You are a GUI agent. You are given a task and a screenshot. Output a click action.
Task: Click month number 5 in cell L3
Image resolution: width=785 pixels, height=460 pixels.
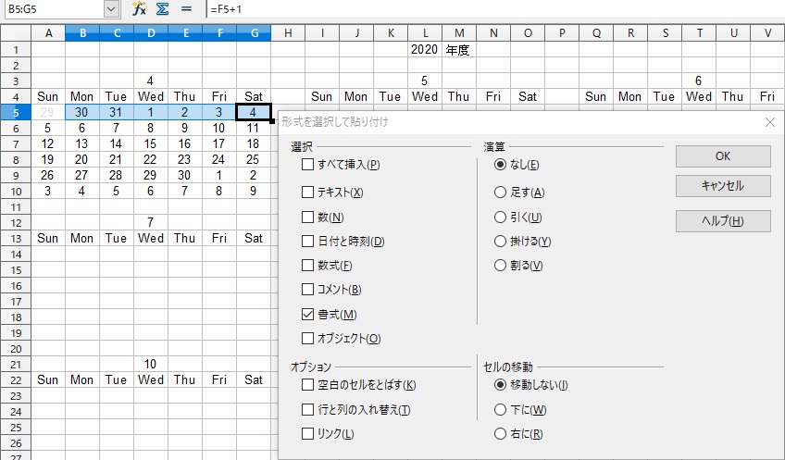click(x=425, y=81)
